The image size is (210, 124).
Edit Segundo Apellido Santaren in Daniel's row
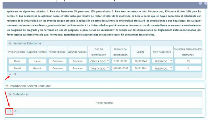[78, 68]
